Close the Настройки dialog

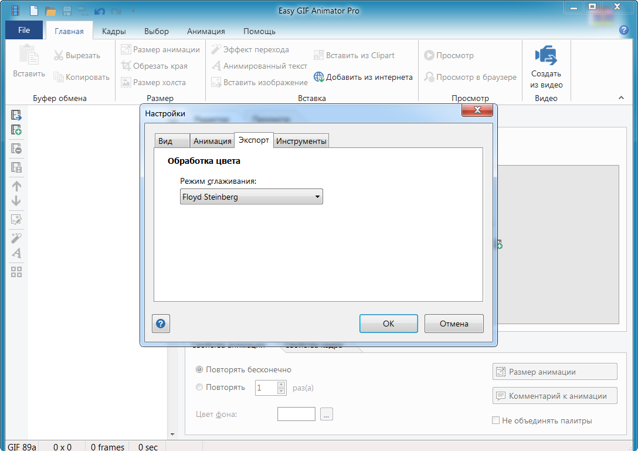(x=477, y=110)
